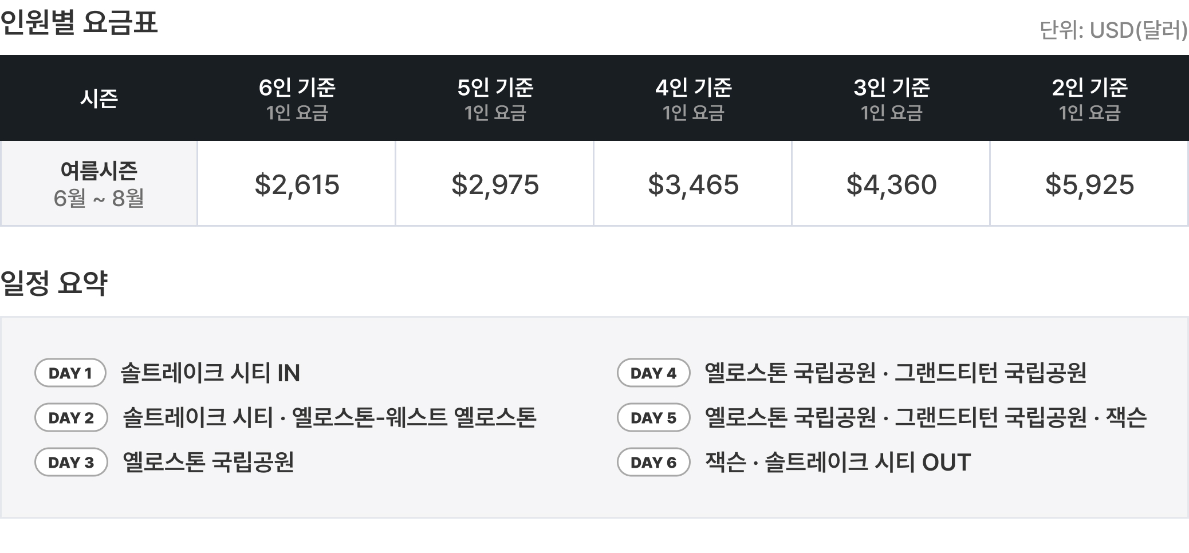Click the 솔트레이크 시티 IN itinerary text
Screen dimensions: 1189x553
210,373
